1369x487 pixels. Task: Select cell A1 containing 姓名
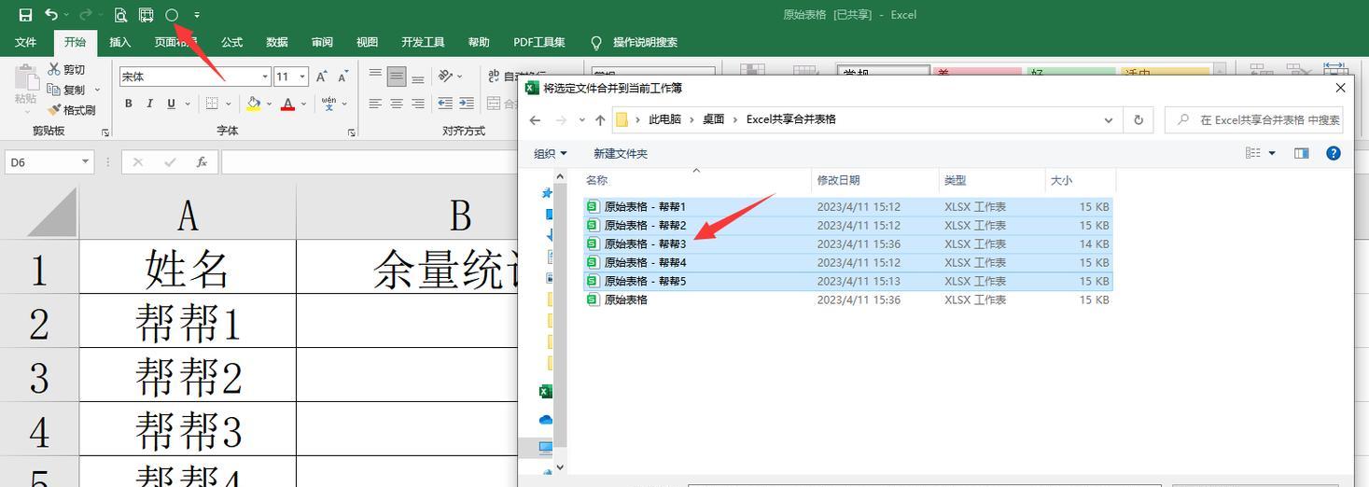(x=188, y=267)
